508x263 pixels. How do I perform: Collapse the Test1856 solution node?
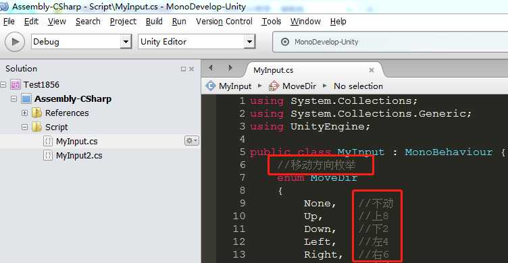pyautogui.click(x=3, y=85)
